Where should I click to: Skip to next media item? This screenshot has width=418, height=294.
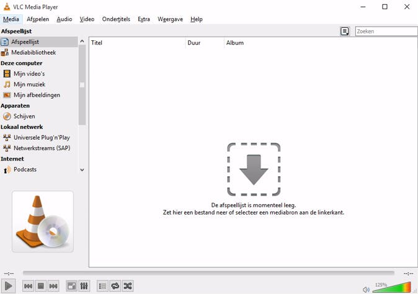click(53, 287)
